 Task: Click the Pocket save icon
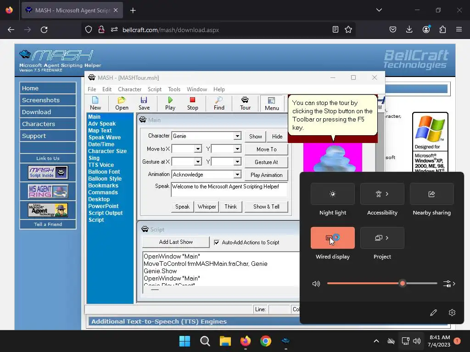pyautogui.click(x=393, y=29)
